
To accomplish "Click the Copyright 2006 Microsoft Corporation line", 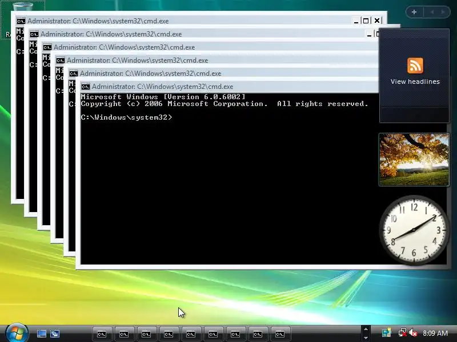I will point(225,104).
